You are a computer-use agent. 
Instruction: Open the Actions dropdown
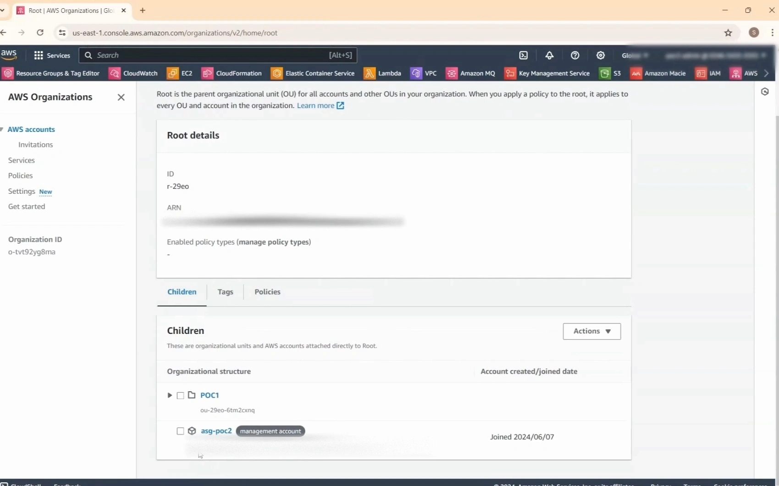(591, 331)
